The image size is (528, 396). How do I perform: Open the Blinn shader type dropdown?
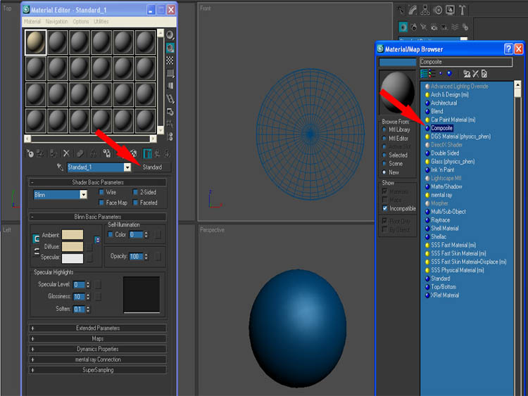(x=83, y=194)
